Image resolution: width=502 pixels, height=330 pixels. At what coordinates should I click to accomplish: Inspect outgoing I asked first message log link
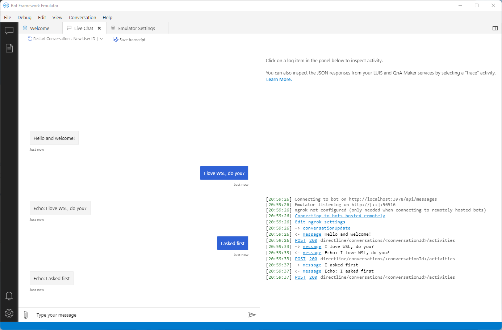point(312,265)
